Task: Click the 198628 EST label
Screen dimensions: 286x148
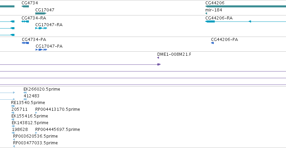Action: coord(20,130)
